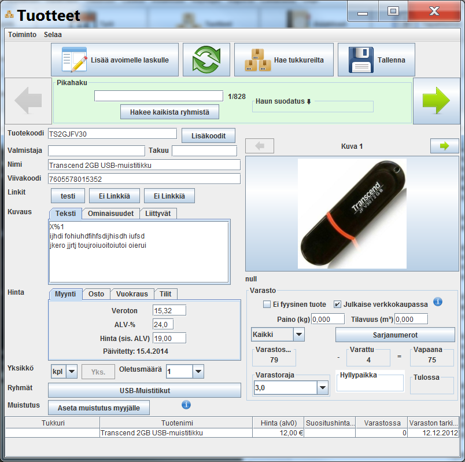Image resolution: width=465 pixels, height=462 pixels.
Task: Switch to the Liittyvät tab
Action: pyautogui.click(x=158, y=214)
